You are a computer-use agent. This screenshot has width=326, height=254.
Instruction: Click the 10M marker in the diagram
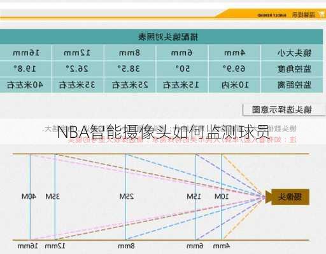point(222,197)
